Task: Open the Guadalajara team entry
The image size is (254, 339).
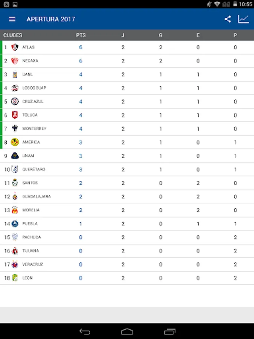Action: tap(127, 197)
